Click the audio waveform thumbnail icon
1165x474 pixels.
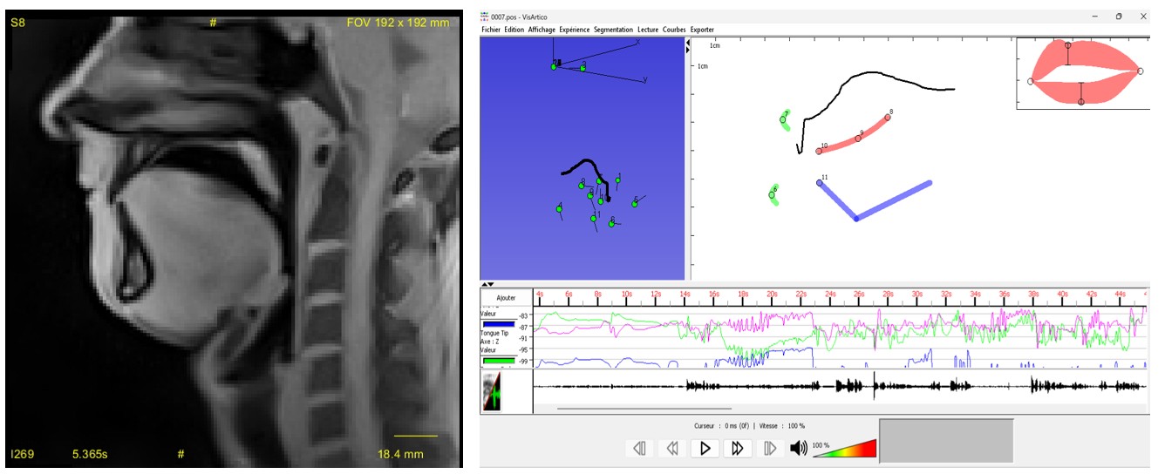click(x=493, y=391)
